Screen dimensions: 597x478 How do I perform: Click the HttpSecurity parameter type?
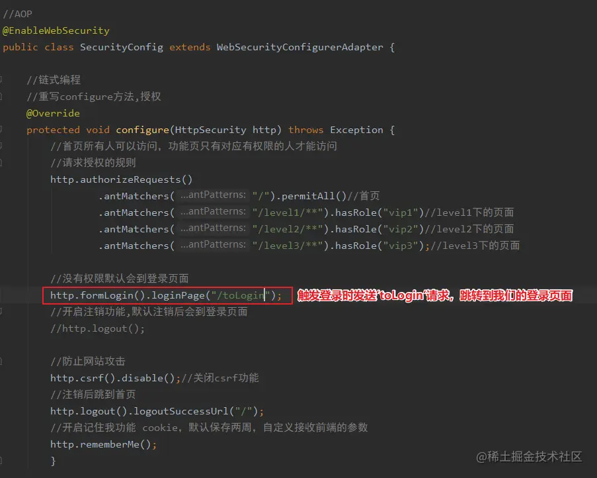210,130
